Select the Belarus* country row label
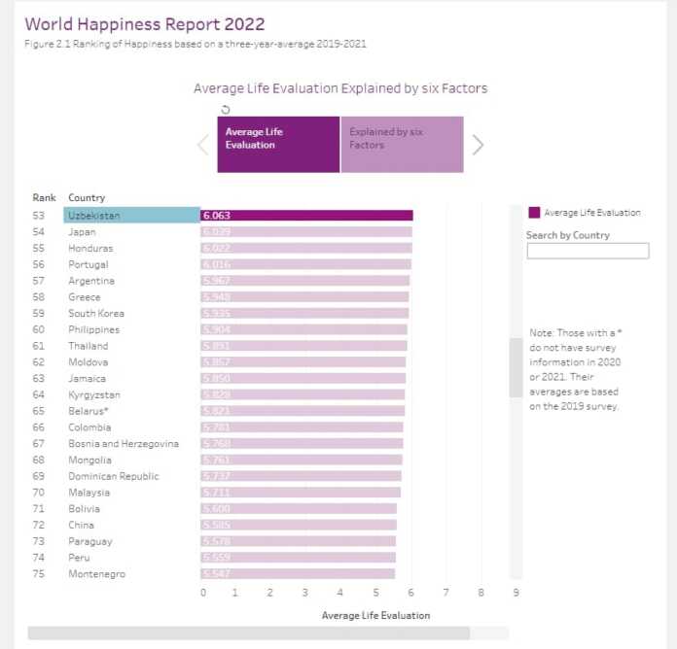This screenshot has width=677, height=649. [88, 411]
